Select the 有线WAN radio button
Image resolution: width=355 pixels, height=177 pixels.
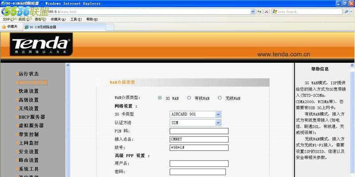pyautogui.click(x=189, y=98)
